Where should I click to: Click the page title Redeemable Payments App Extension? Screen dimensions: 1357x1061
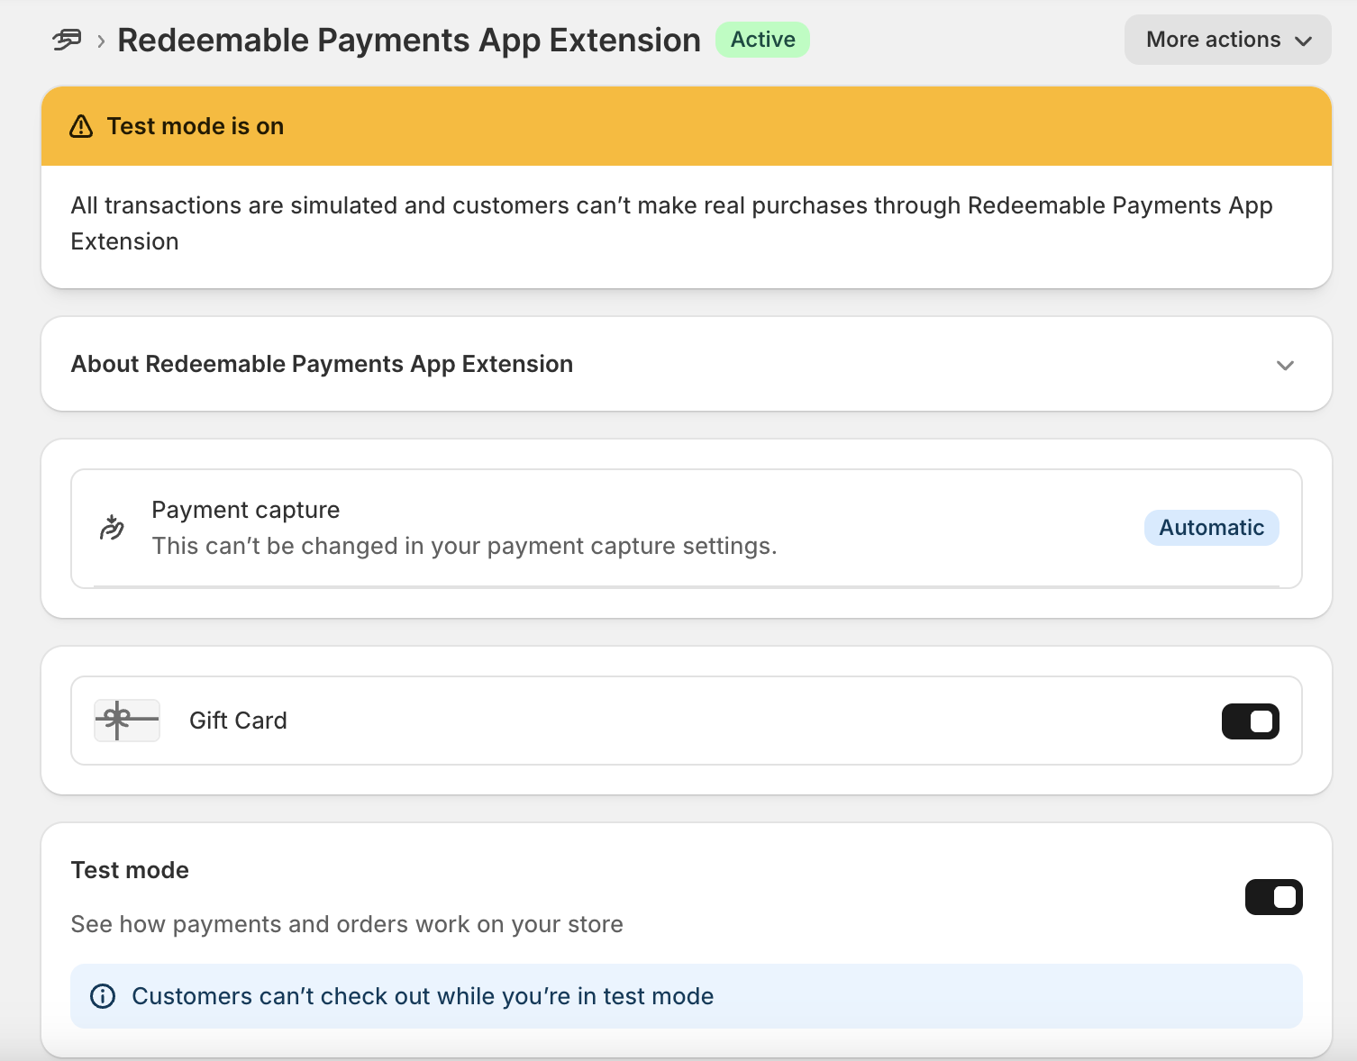click(x=409, y=41)
